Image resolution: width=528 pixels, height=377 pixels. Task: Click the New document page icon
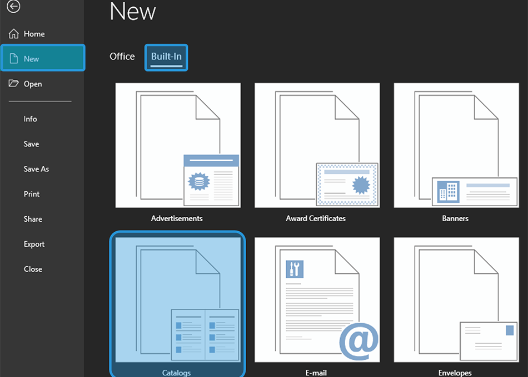click(13, 58)
